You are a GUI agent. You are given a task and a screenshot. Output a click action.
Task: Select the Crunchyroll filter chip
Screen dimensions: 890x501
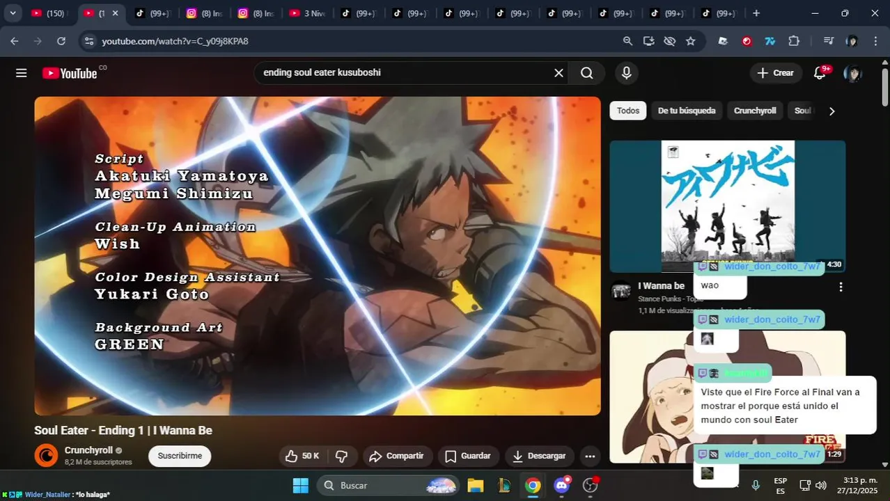(x=755, y=111)
